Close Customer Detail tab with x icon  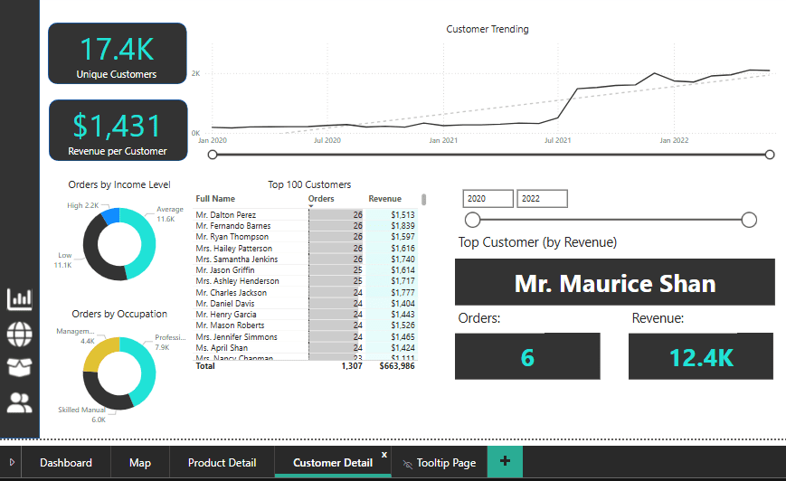[x=384, y=455]
